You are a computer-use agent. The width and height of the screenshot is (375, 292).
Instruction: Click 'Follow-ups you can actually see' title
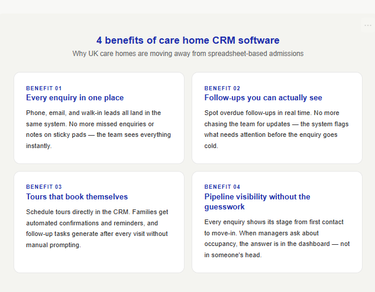pos(263,97)
